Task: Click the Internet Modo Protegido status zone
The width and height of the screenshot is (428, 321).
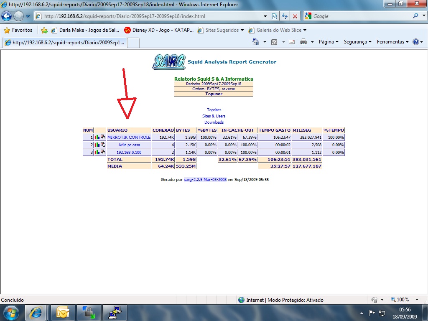Action: [x=281, y=300]
